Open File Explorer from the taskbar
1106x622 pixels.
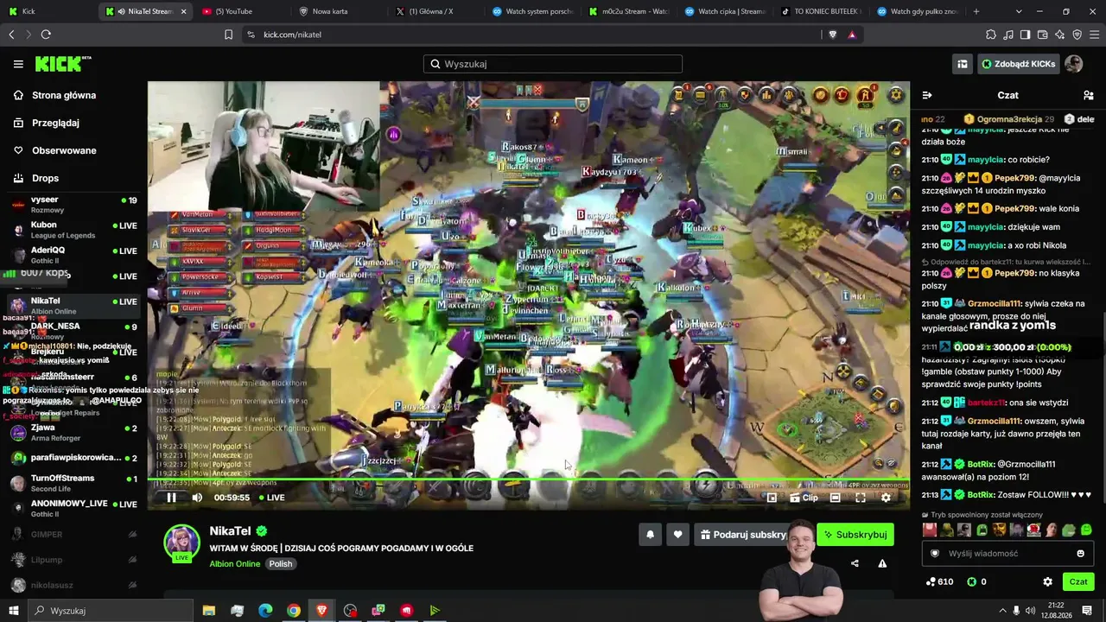point(209,611)
